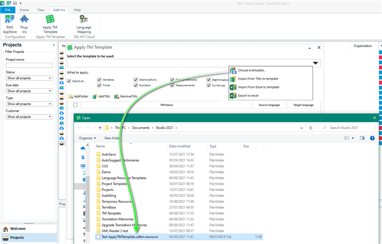The height and width of the screenshot is (244, 382).
Task: Open Language Mapping for SDL MT Cloud
Action: click(84, 24)
